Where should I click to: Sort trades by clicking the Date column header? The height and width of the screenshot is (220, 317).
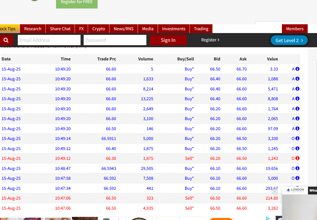click(x=6, y=59)
